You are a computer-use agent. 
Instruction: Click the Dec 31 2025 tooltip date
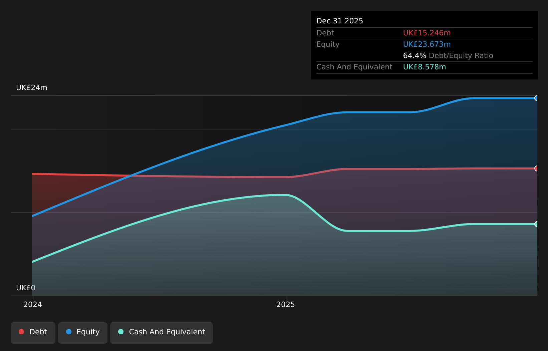340,21
